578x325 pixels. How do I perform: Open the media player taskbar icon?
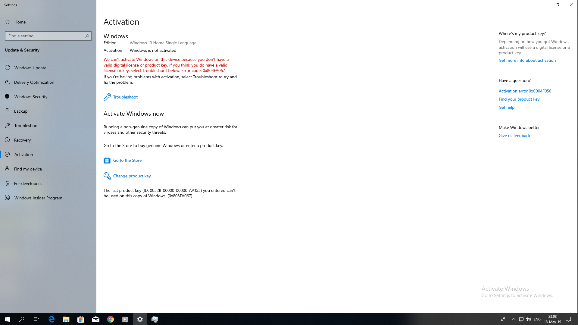tap(125, 319)
